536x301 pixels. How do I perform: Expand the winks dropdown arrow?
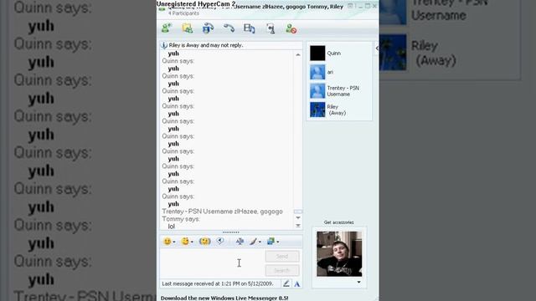point(192,242)
